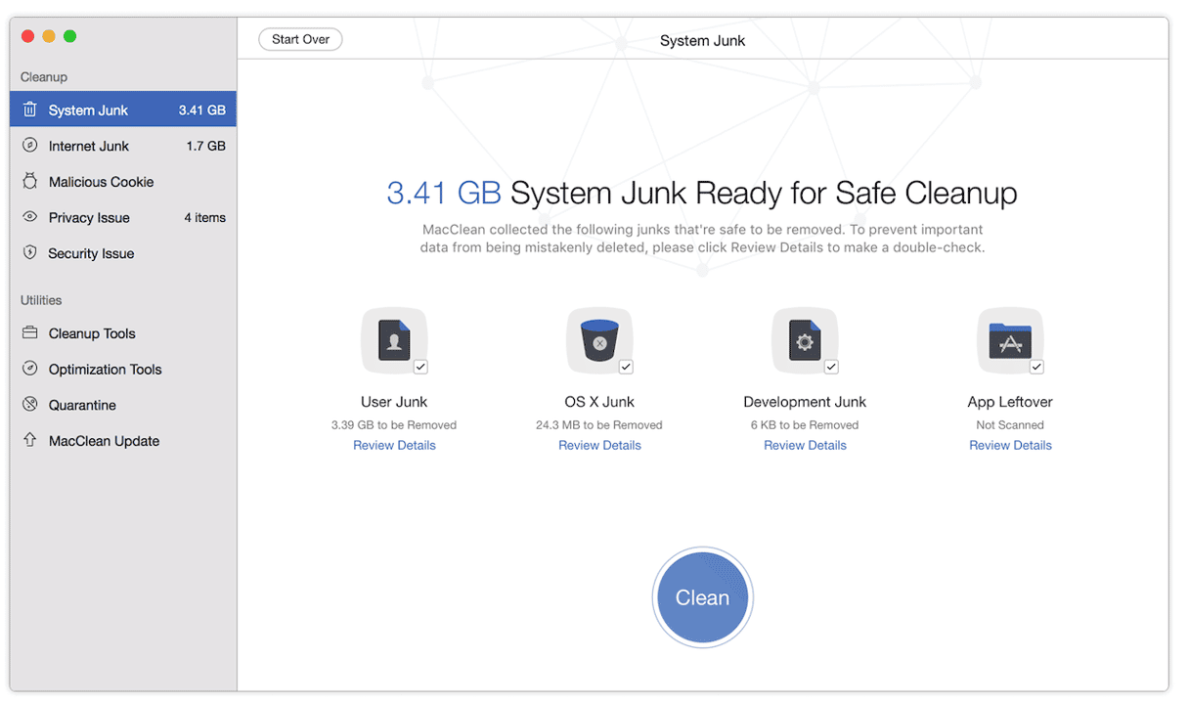Switch to Security Issue section
1189x703 pixels.
[123, 252]
